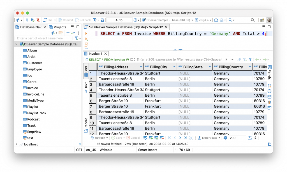Click the transaction mode icon

coord(95,20)
